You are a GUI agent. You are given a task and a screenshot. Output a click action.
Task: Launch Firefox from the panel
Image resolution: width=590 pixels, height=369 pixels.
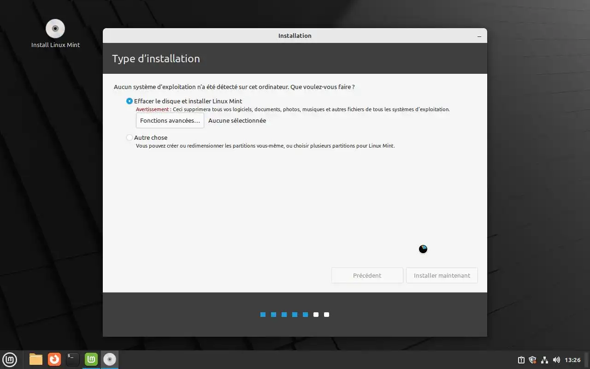tap(54, 359)
